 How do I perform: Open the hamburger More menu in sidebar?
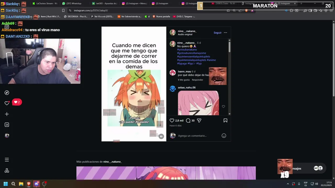point(7,160)
